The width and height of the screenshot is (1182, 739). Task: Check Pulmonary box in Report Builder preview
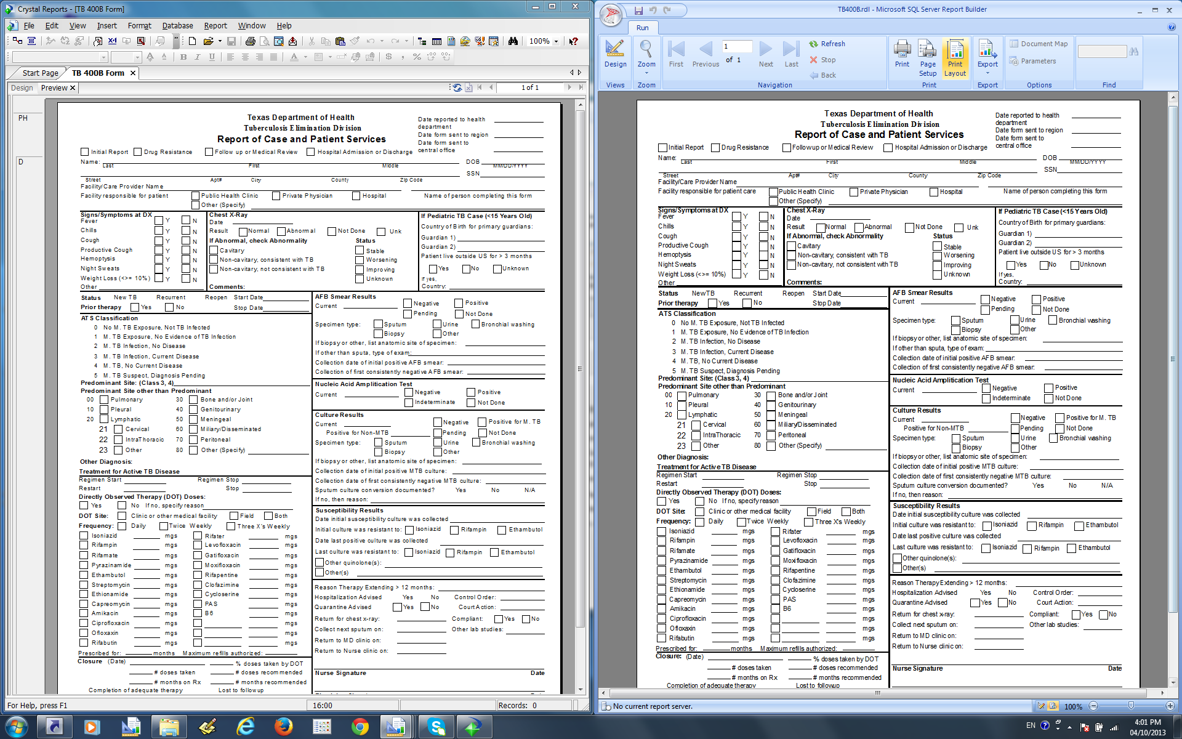click(x=682, y=396)
